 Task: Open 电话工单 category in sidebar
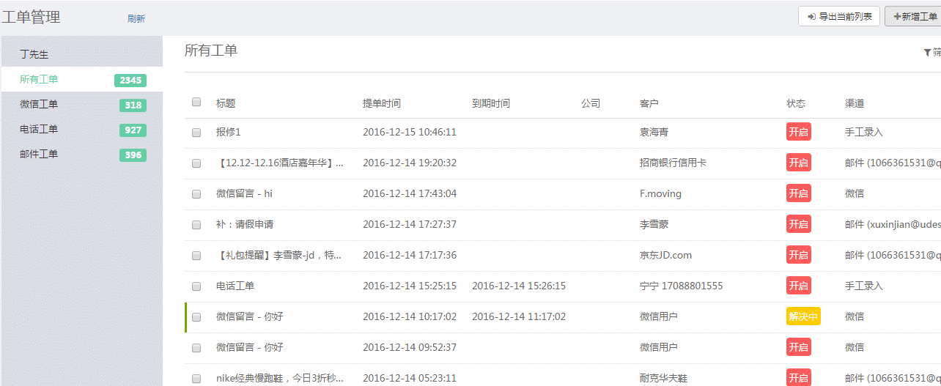39,129
